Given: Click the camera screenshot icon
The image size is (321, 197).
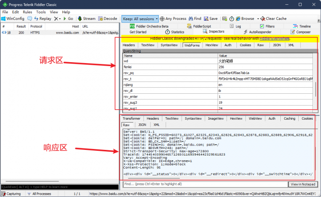Looking at the screenshot, I should click(x=225, y=18).
